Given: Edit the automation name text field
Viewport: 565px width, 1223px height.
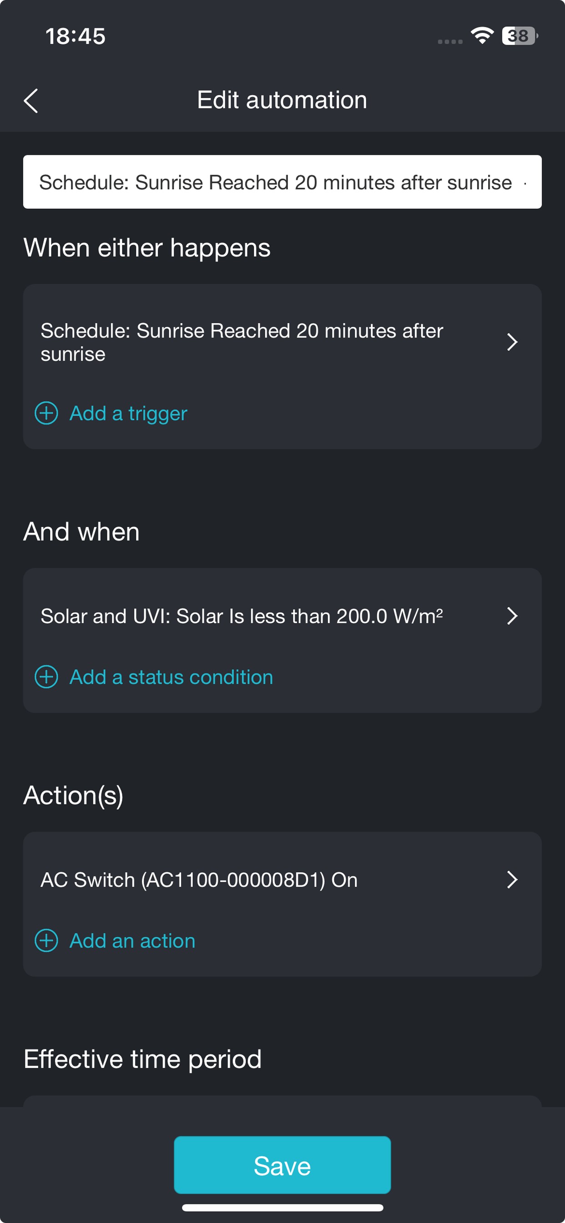Looking at the screenshot, I should pos(282,182).
